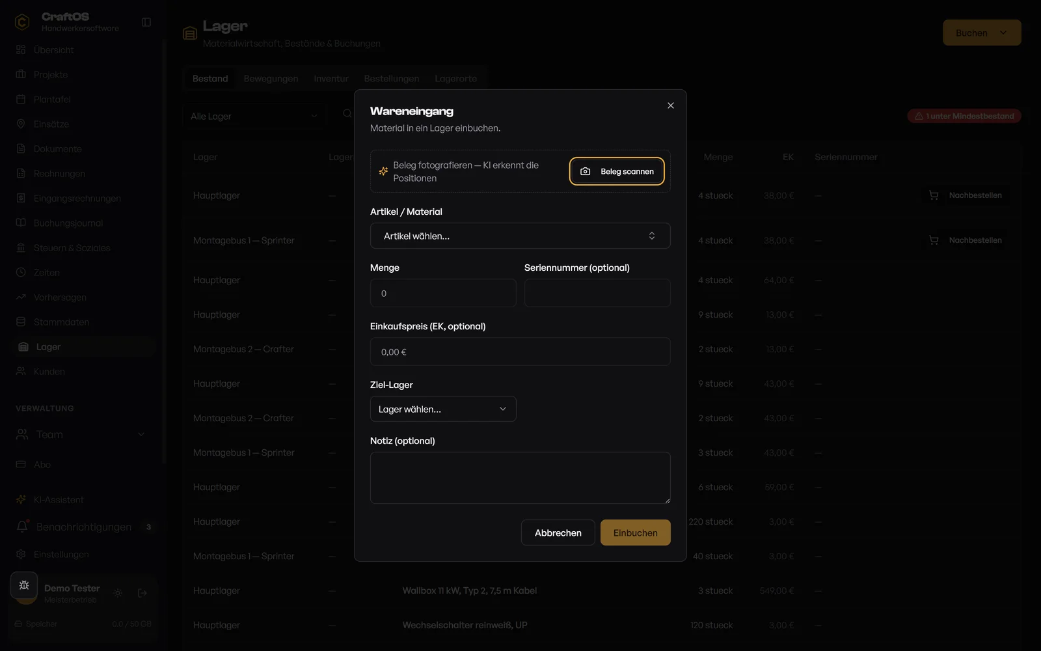Click the CraftOS logo icon
This screenshot has width=1041, height=651.
coord(22,22)
